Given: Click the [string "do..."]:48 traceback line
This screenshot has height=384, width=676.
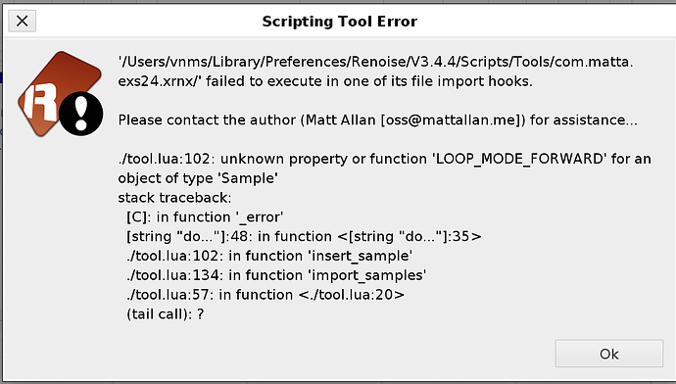Looking at the screenshot, I should (304, 236).
